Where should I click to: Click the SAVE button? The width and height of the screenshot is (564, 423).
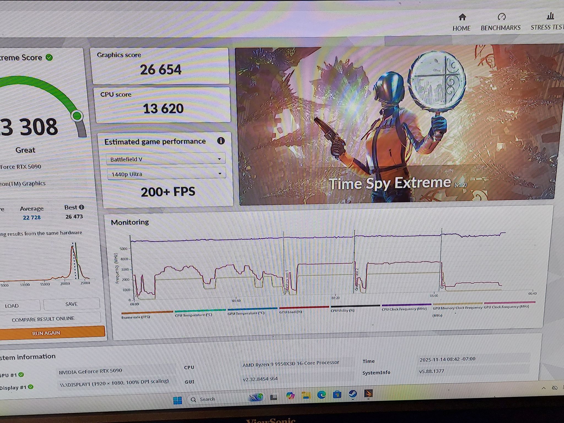coord(71,304)
